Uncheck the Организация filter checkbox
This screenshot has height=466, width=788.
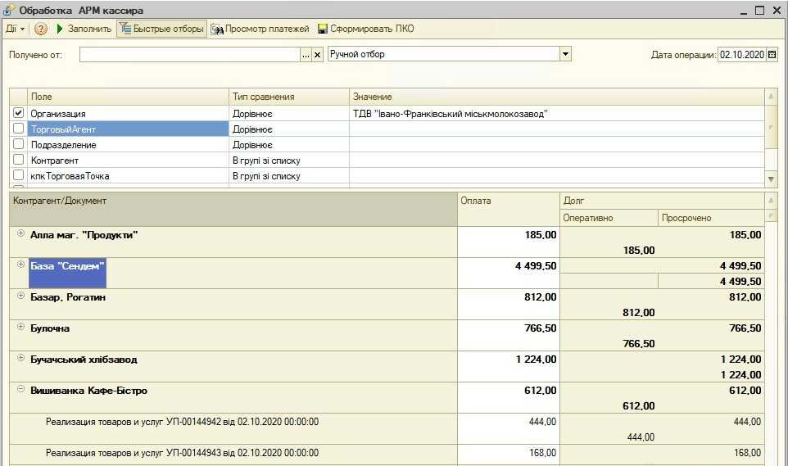tap(19, 113)
